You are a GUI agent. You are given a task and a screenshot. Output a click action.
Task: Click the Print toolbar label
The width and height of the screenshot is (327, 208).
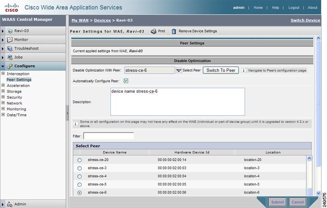pyautogui.click(x=161, y=31)
